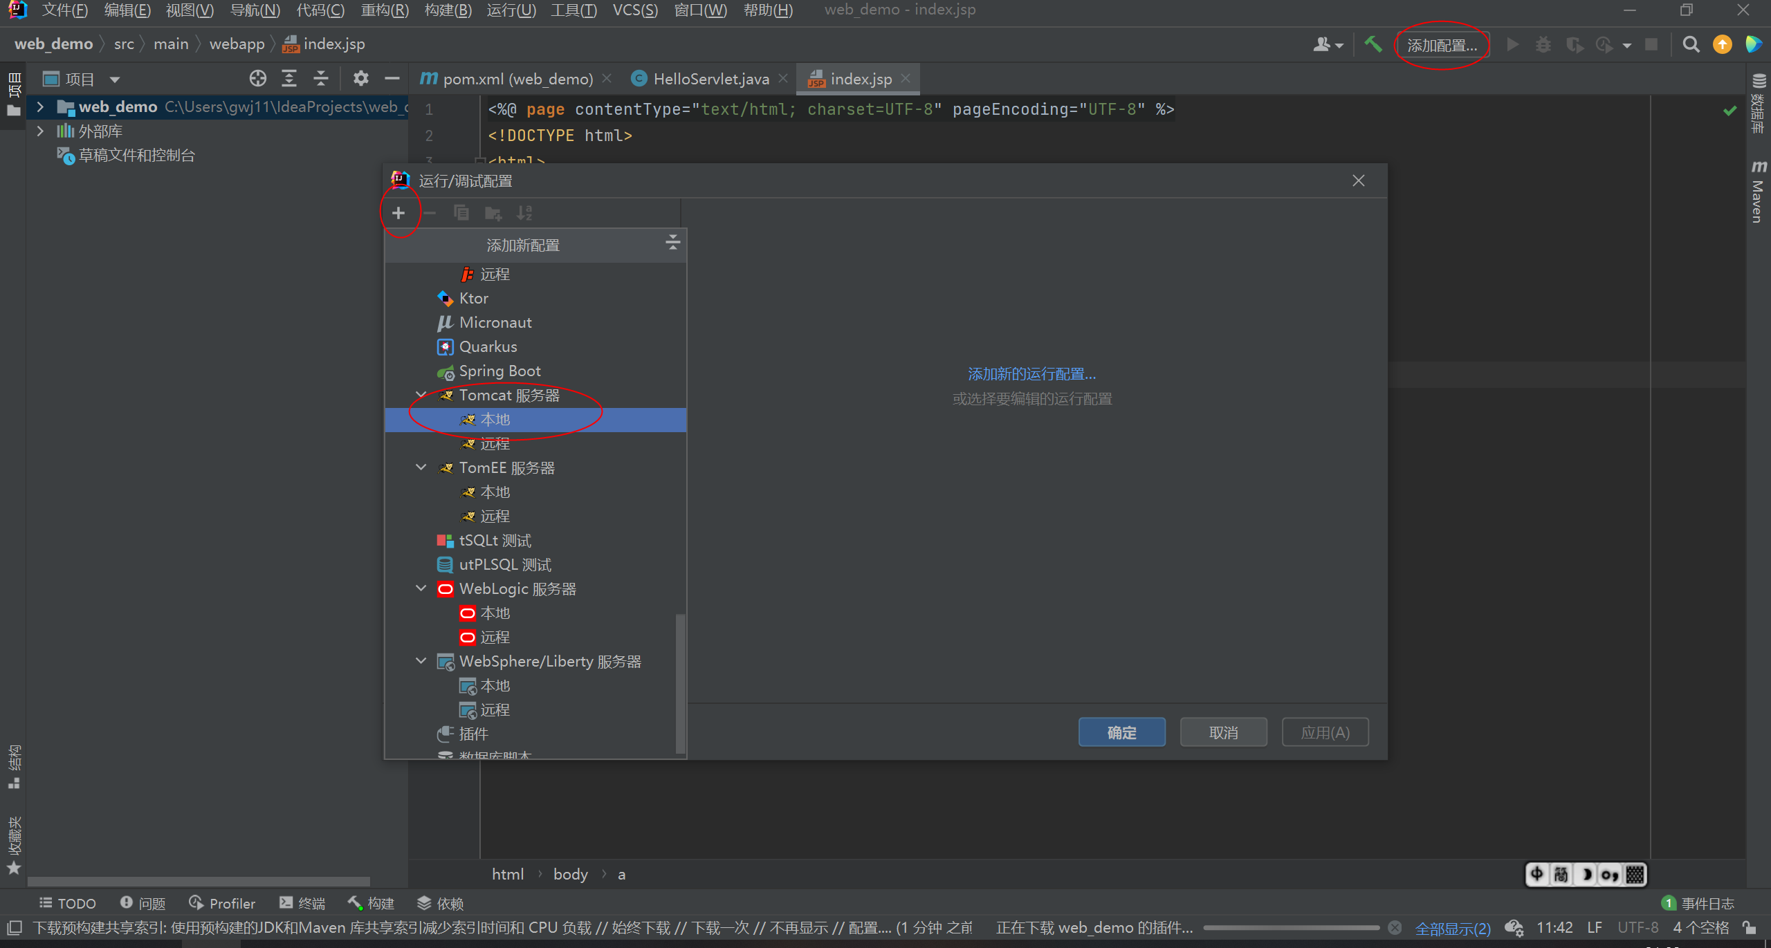The image size is (1771, 948).
Task: Click the IDE update orange arrow icon
Action: [x=1722, y=45]
